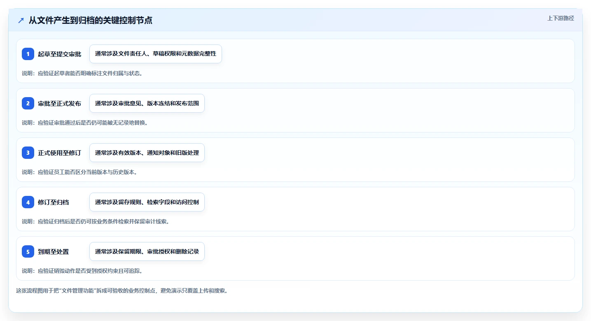Click the footer text about 文件管理功能

[x=122, y=291]
